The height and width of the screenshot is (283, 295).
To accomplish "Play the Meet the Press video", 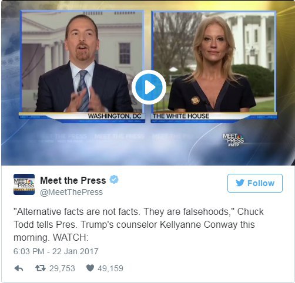I will click(149, 87).
